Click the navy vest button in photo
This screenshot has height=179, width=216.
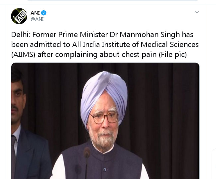click(x=105, y=169)
